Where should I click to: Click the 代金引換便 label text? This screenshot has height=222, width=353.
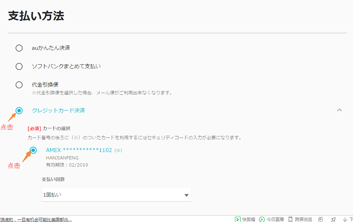coord(45,84)
